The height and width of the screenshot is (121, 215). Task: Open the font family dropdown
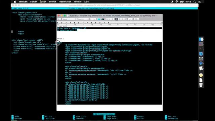(69, 19)
